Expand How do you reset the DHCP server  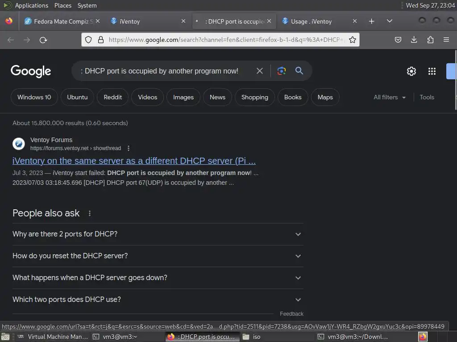point(158,256)
